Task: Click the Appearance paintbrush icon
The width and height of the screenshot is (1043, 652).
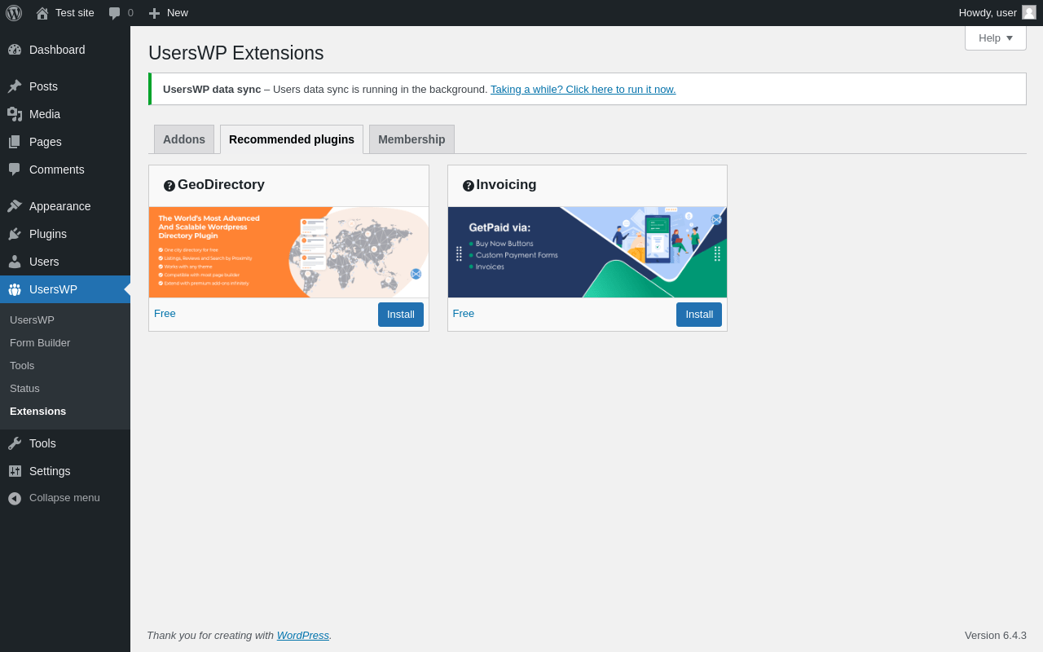Action: (15, 206)
